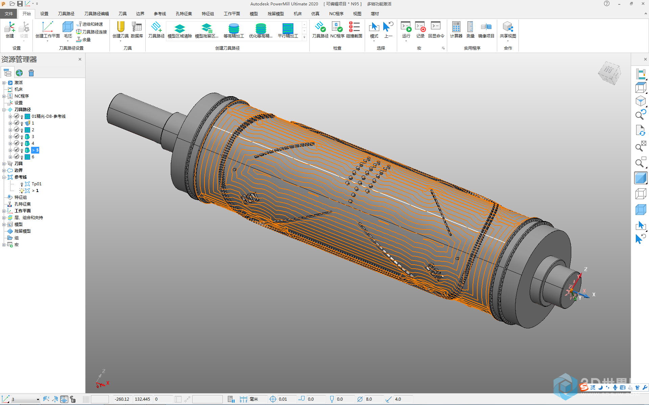Switch to the 残留模型 ribbon tab
This screenshot has height=405, width=649.
pos(275,14)
